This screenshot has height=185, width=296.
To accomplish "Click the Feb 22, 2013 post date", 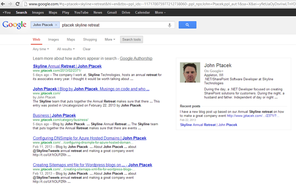I will [x=188, y=120].
